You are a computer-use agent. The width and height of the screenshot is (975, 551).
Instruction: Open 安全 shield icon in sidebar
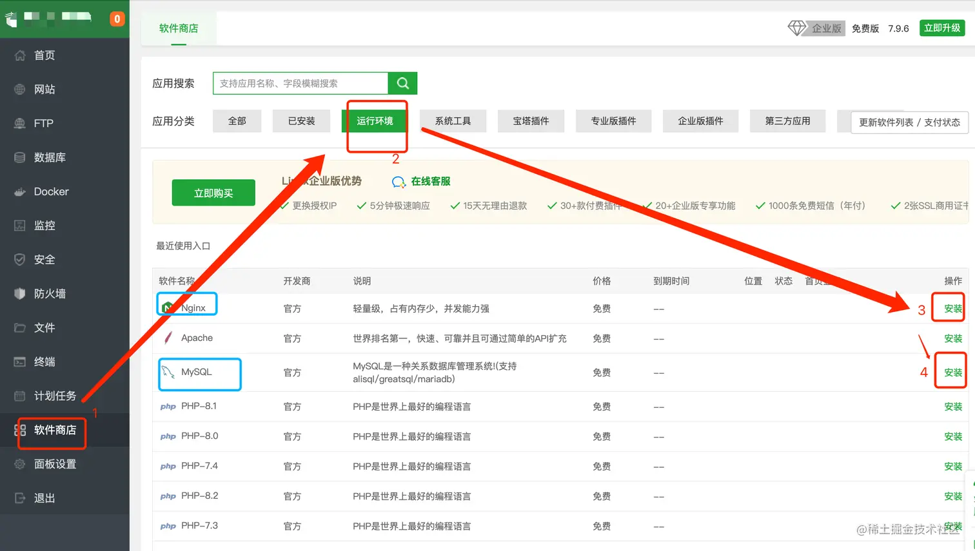pyautogui.click(x=20, y=260)
